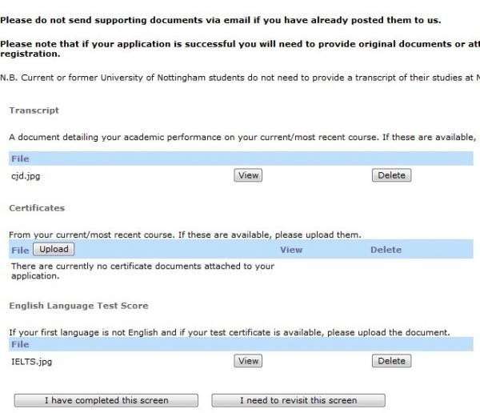Click the View column header in Certificates
Viewport: 480px width, 413px height.
tap(291, 250)
